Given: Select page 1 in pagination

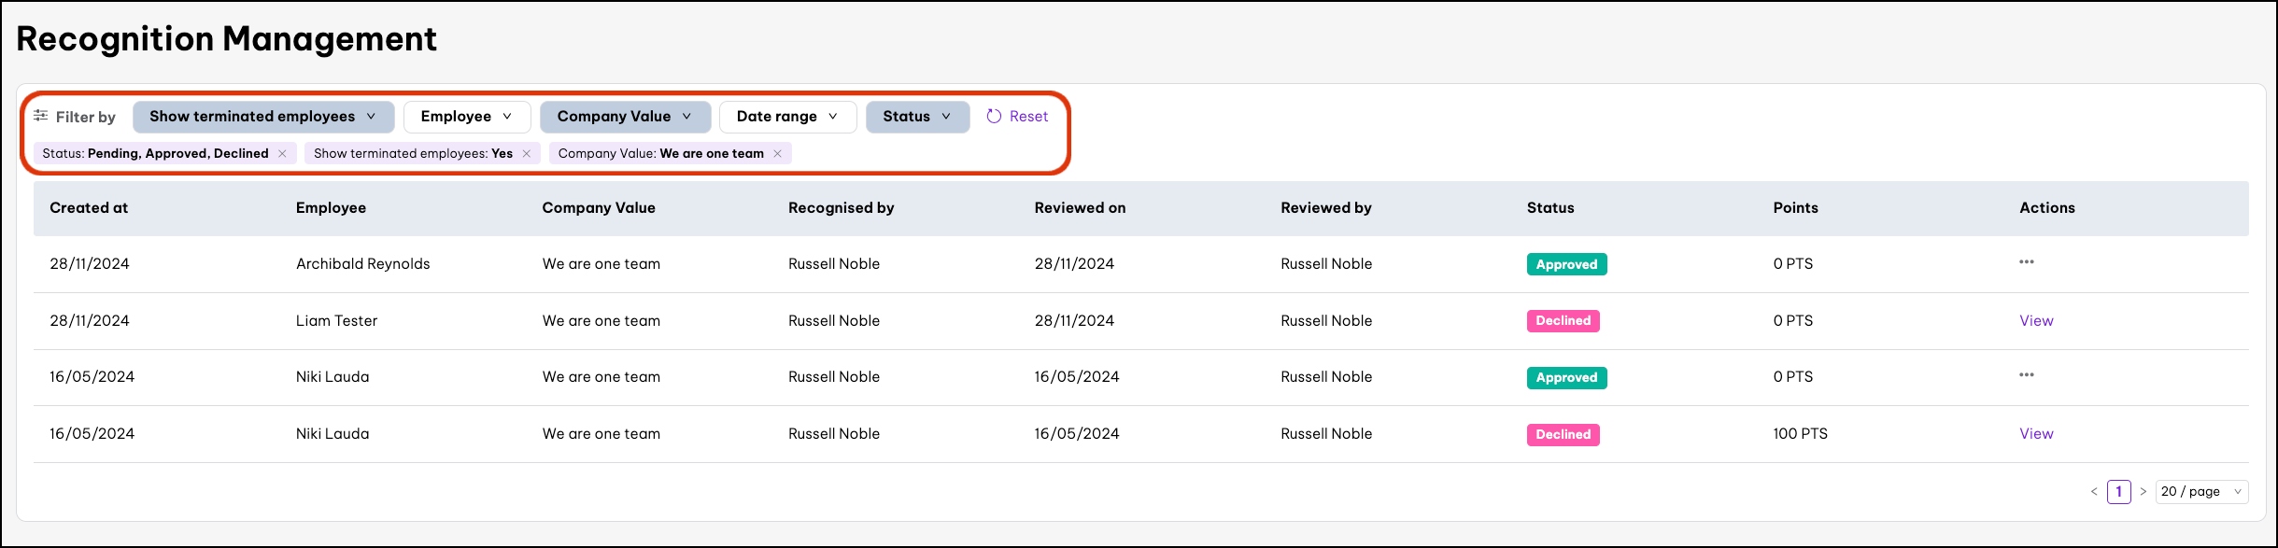Looking at the screenshot, I should click(x=2118, y=492).
